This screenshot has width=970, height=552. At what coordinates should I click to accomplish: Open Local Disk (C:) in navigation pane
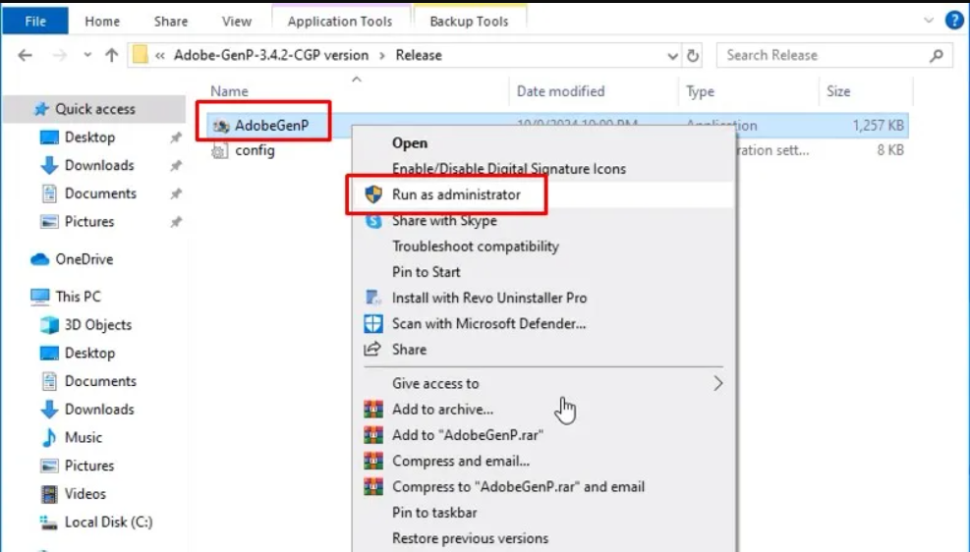coord(108,522)
